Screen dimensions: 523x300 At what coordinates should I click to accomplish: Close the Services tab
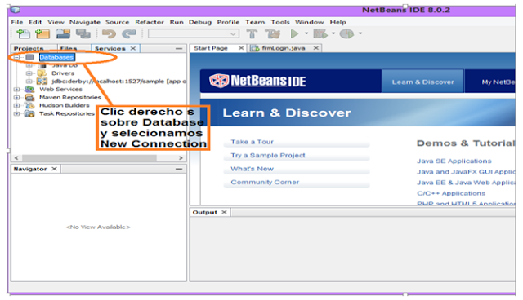(x=132, y=49)
